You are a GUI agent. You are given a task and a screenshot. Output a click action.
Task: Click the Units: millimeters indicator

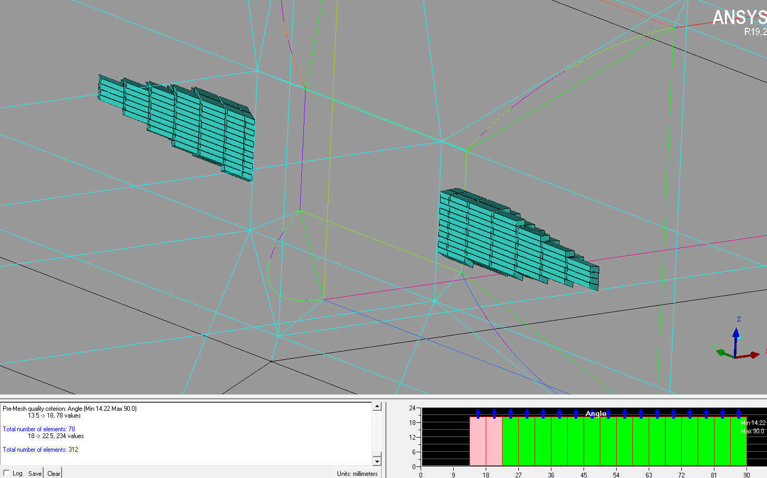pyautogui.click(x=357, y=473)
